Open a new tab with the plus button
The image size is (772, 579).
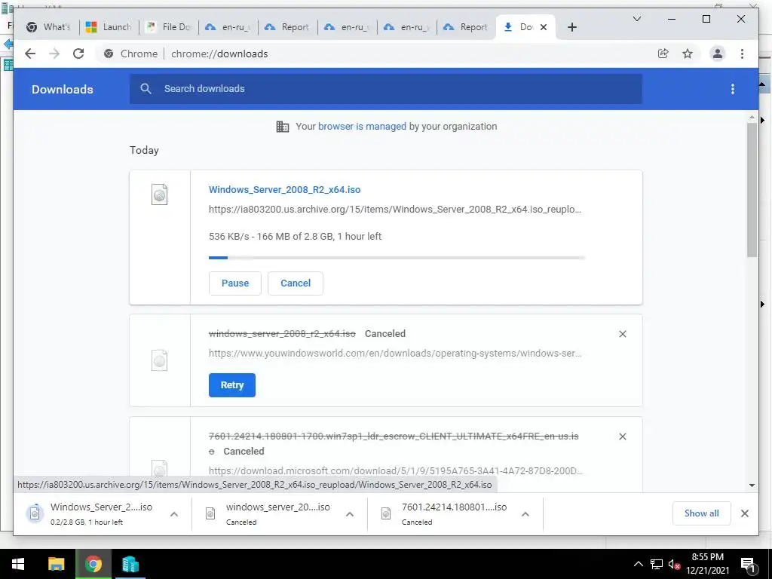point(571,28)
